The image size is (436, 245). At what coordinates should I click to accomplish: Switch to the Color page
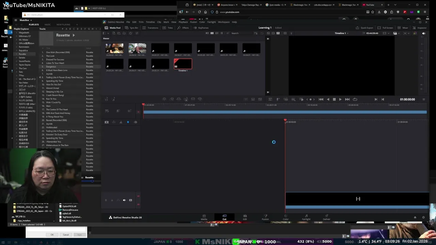pos(285,217)
